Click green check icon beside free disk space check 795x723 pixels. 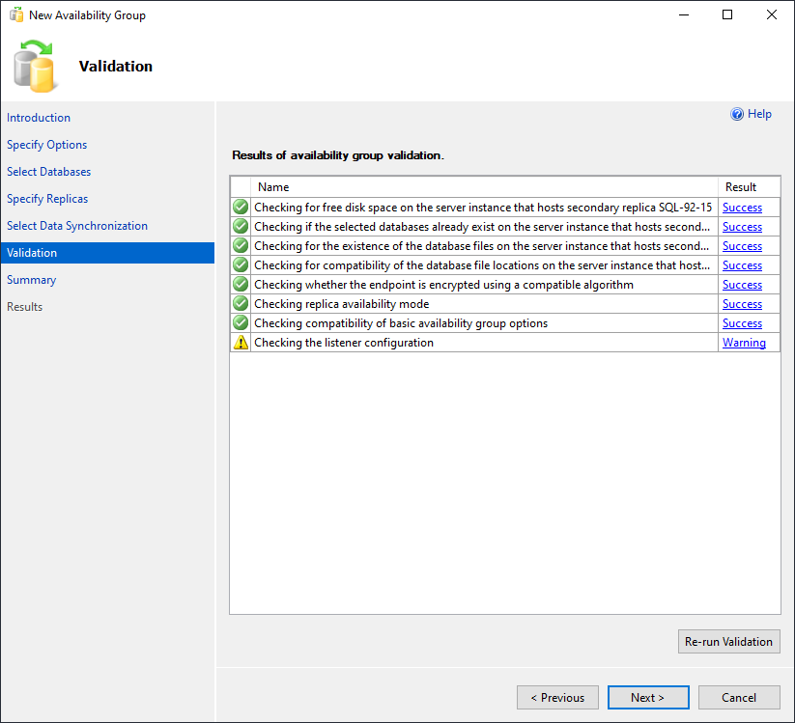[241, 208]
